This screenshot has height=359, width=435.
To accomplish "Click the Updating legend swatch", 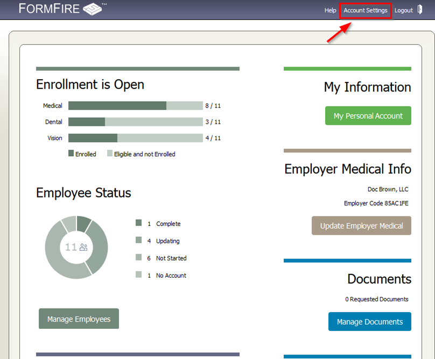I will (x=138, y=240).
